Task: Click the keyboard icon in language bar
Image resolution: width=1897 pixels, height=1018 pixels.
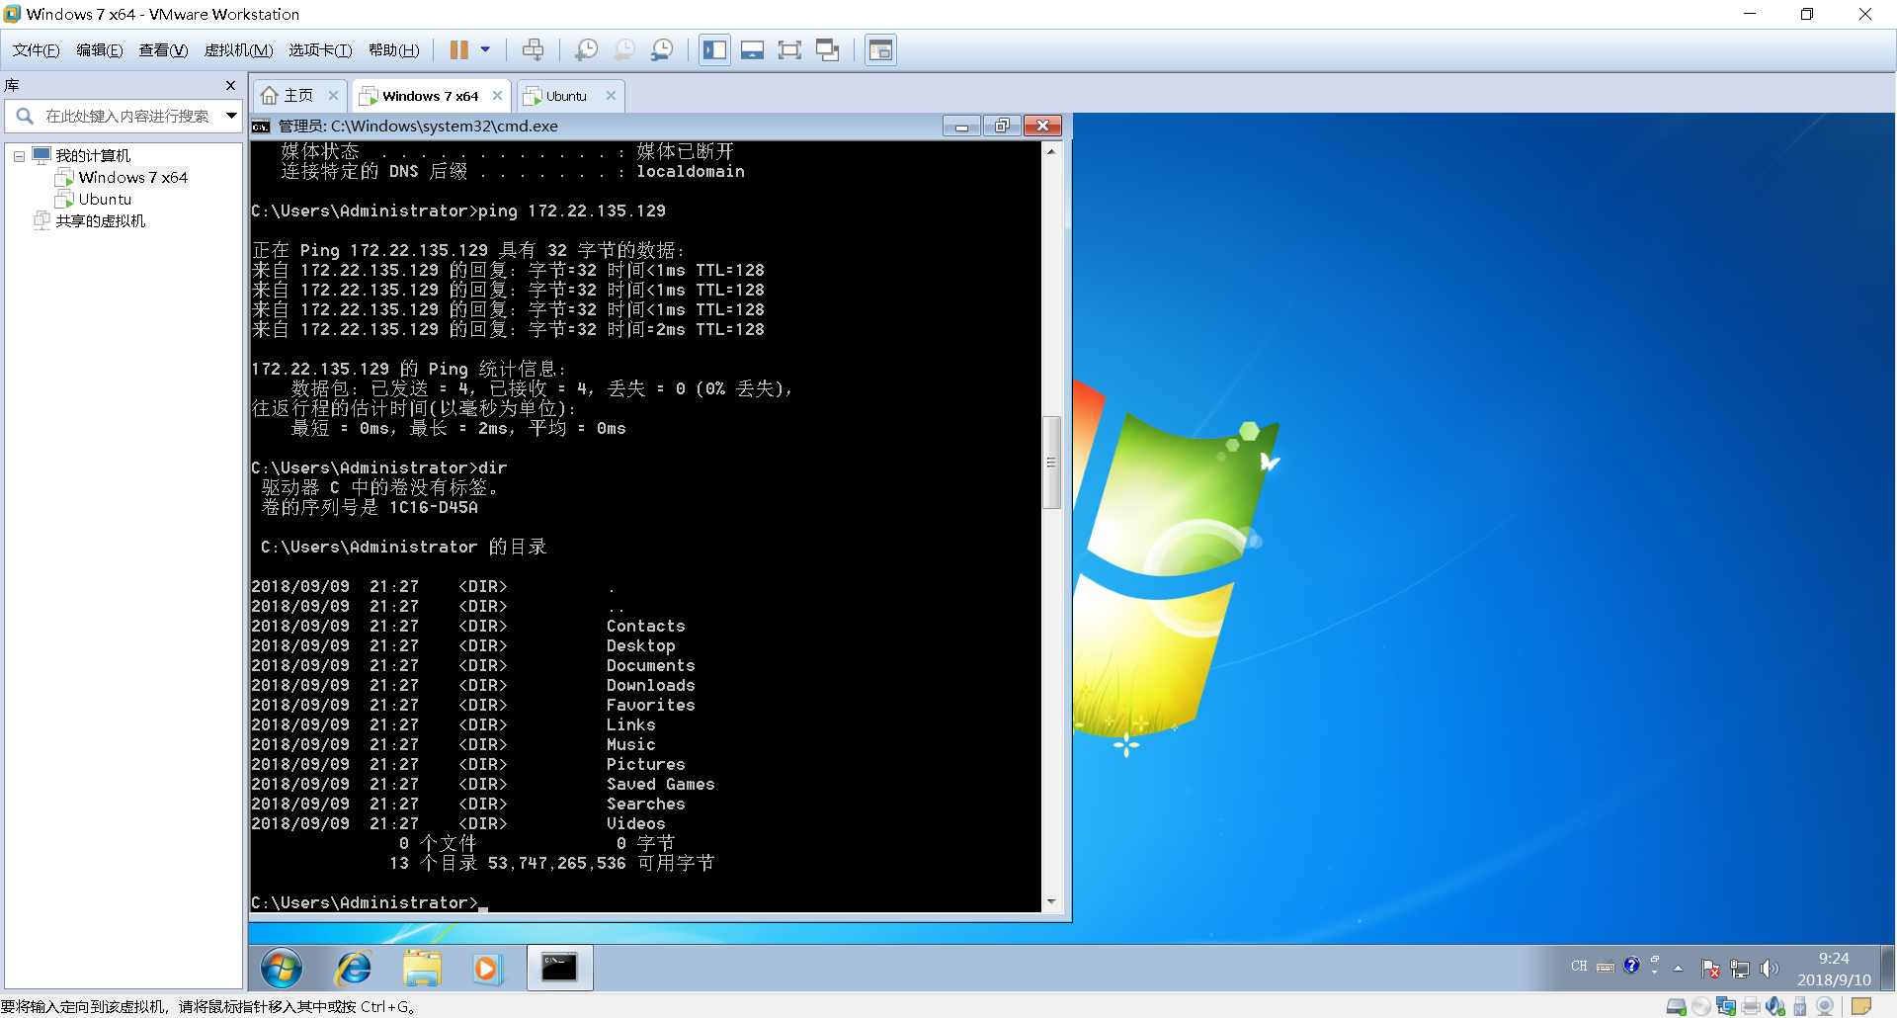Action: pyautogui.click(x=1606, y=967)
